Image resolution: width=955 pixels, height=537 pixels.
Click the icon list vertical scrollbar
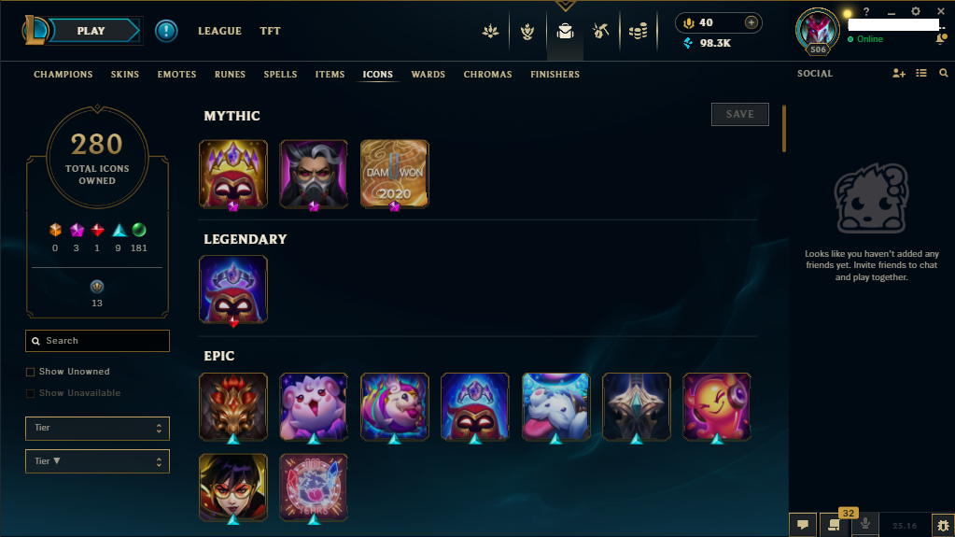(x=784, y=129)
